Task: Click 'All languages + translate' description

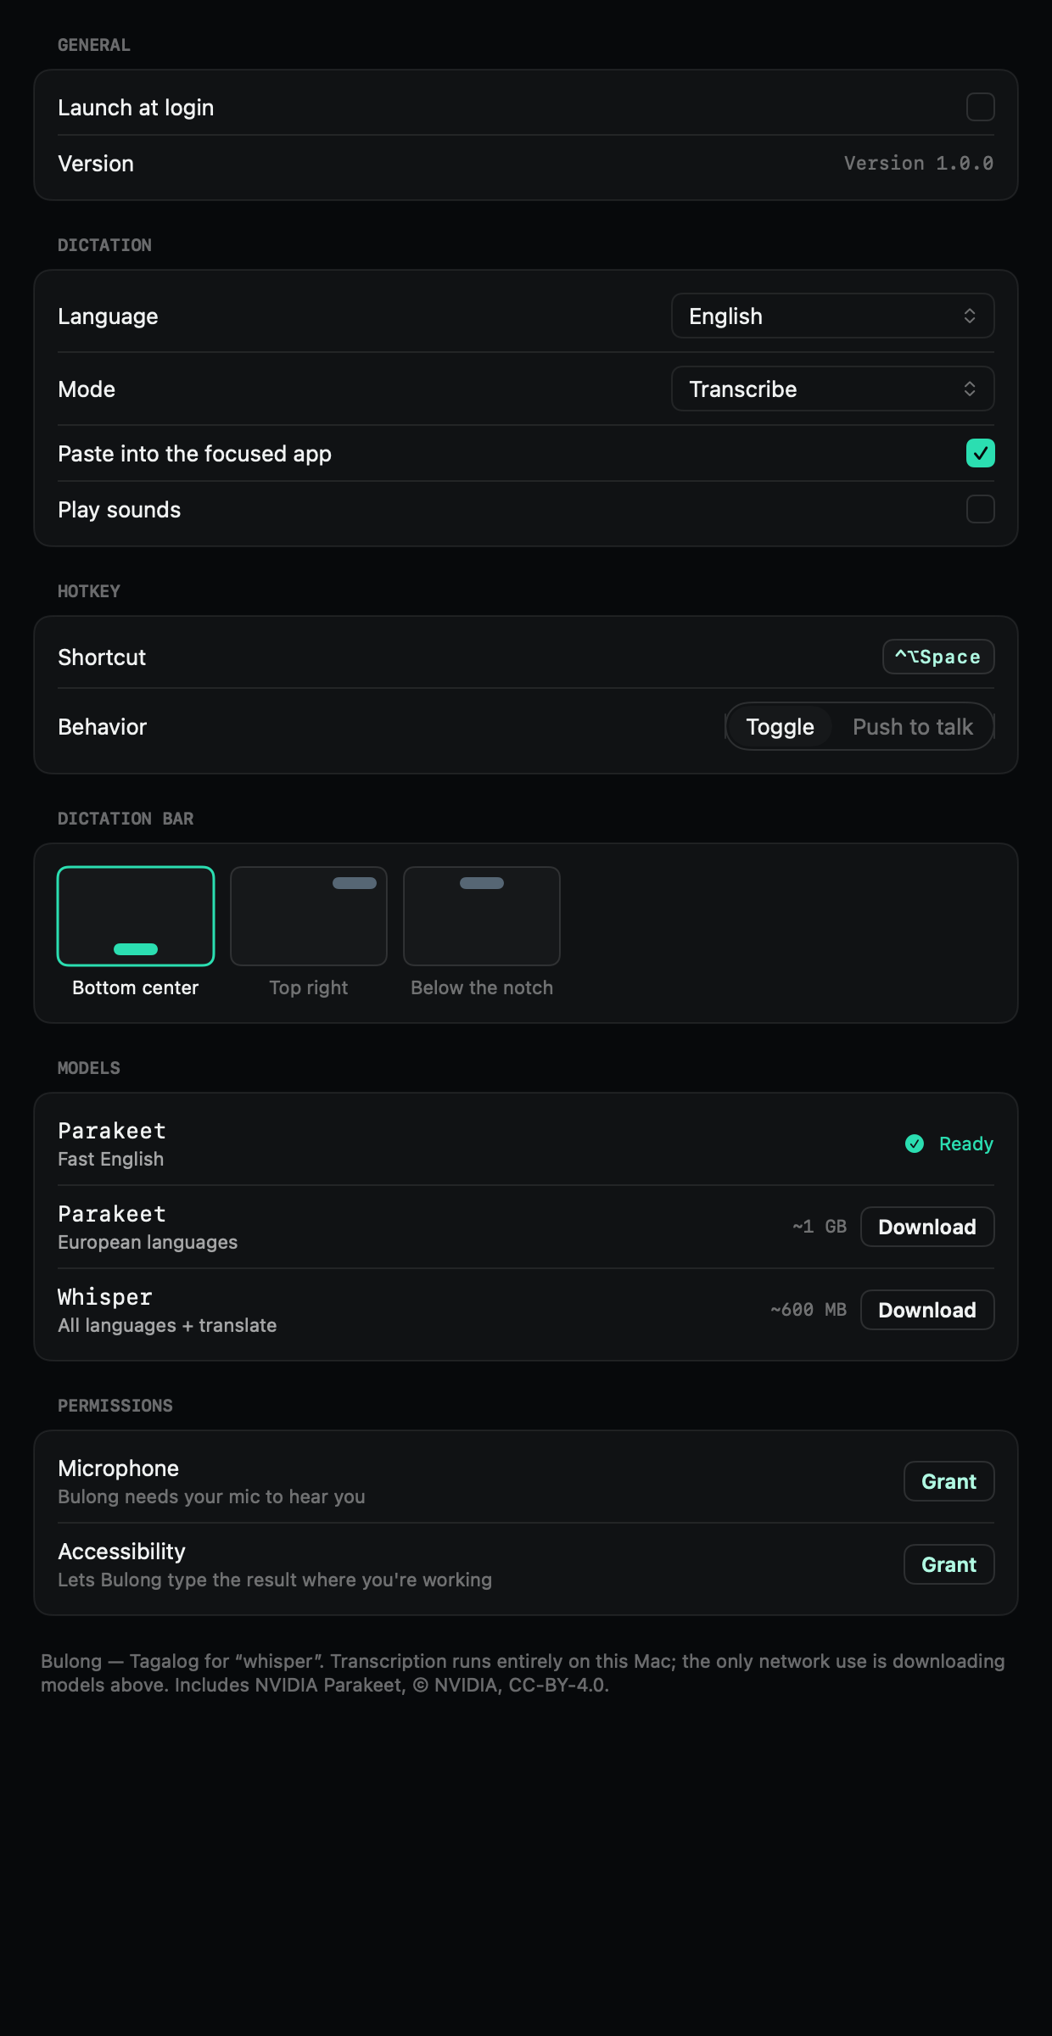Action: point(167,1325)
